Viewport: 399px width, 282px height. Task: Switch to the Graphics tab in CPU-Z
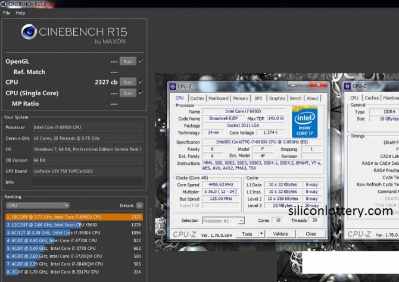click(277, 98)
